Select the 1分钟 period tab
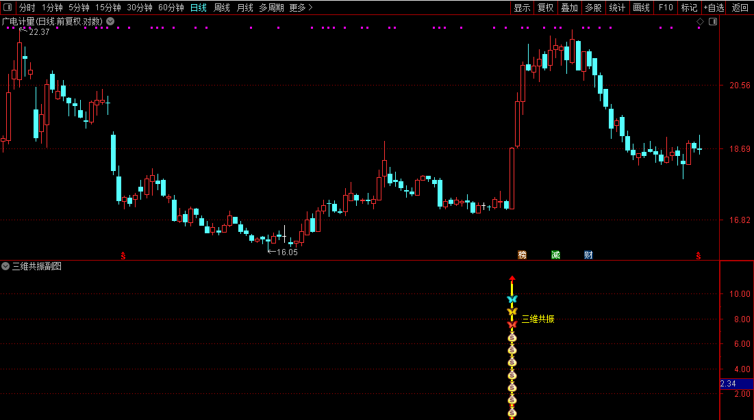The image size is (754, 420). coord(52,8)
